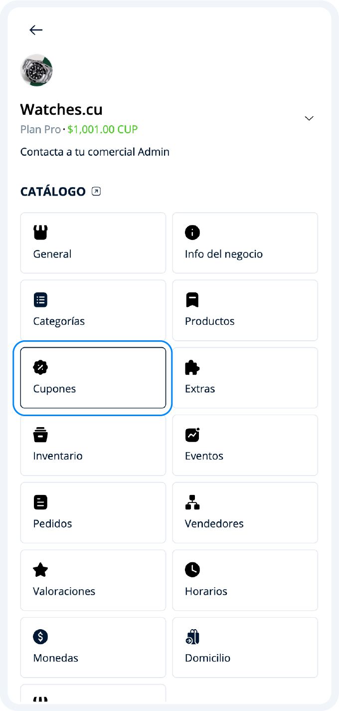The height and width of the screenshot is (711, 339).
Task: Open the Info del negocio info icon
Action: pyautogui.click(x=192, y=233)
